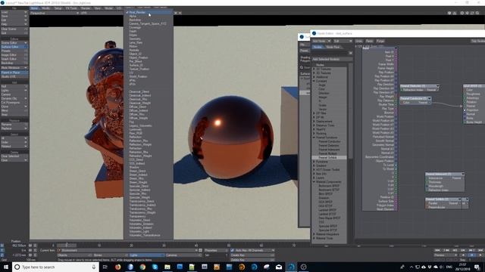Open the Render tab in the top menu
This screenshot has width=485, height=272.
[86, 8]
